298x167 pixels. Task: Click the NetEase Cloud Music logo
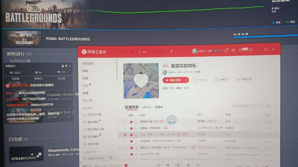point(94,52)
